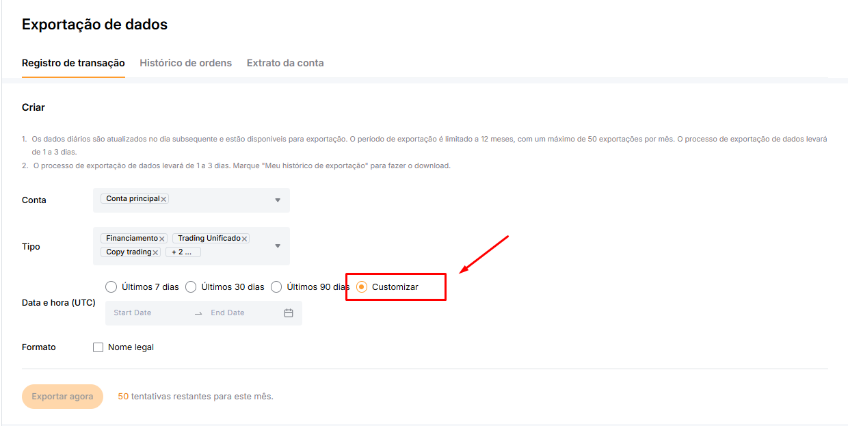Click the Trading Unificado tag text
The width and height of the screenshot is (848, 426).
(x=209, y=239)
